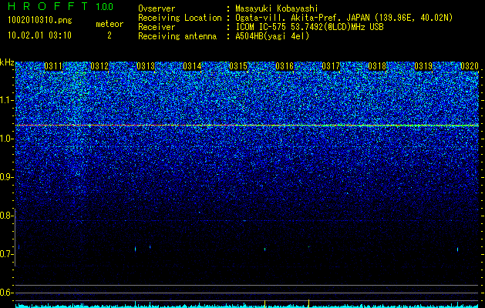Click the 0317 time marker
This screenshot has width=485, height=308.
pyautogui.click(x=331, y=66)
